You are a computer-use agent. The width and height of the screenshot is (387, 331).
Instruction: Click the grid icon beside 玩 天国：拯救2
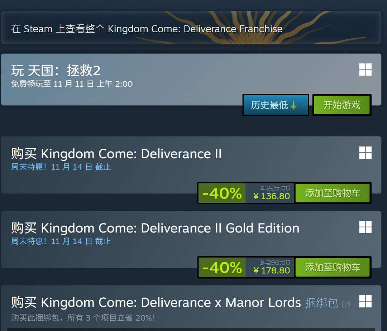coord(365,70)
